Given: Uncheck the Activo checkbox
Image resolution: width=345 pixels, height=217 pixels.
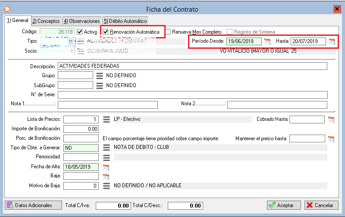Looking at the screenshot, I should 80,32.
